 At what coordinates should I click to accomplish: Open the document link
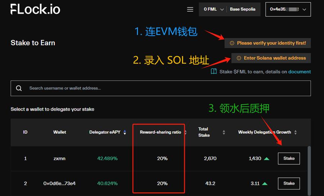(x=300, y=72)
